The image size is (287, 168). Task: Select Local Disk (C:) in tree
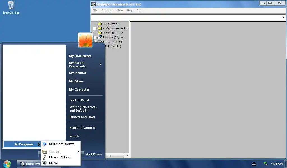pyautogui.click(x=113, y=42)
